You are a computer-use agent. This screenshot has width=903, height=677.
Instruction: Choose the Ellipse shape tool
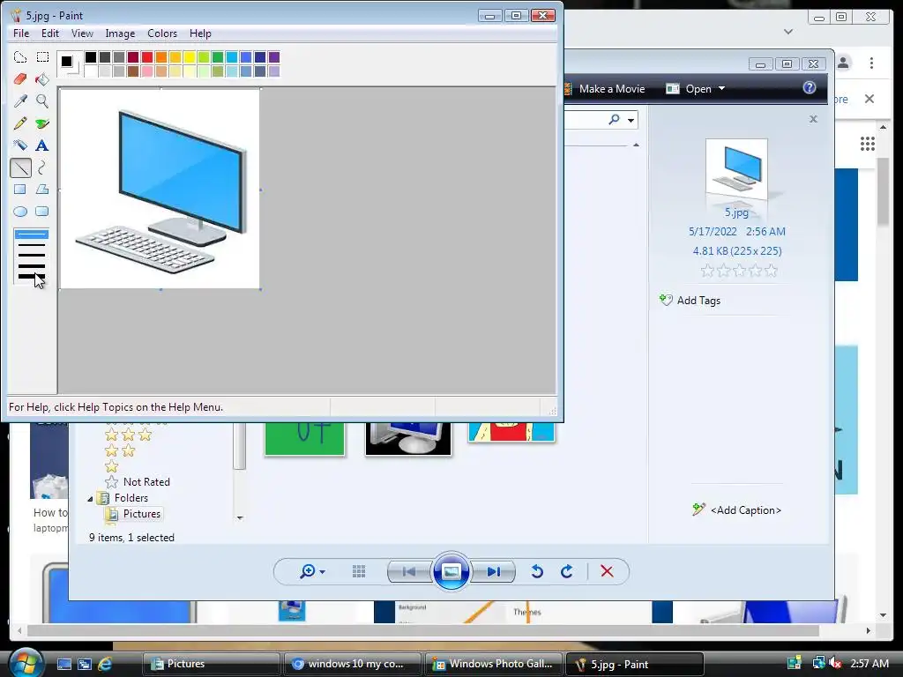pyautogui.click(x=20, y=212)
